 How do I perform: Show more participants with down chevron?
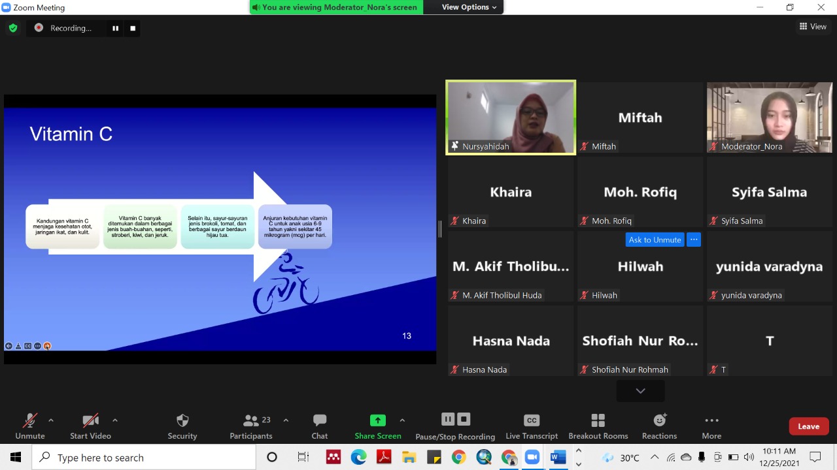[640, 390]
